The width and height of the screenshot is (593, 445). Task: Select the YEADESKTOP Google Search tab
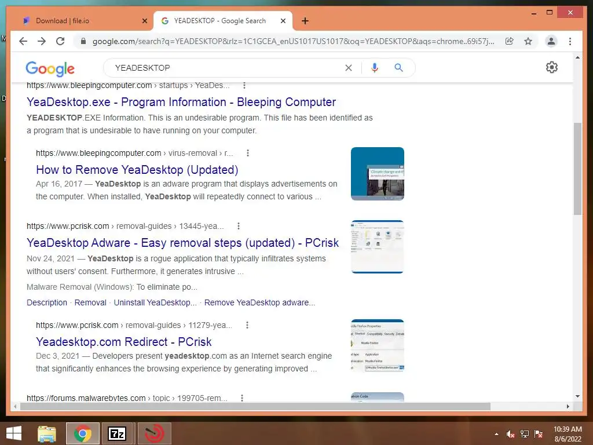pos(223,21)
